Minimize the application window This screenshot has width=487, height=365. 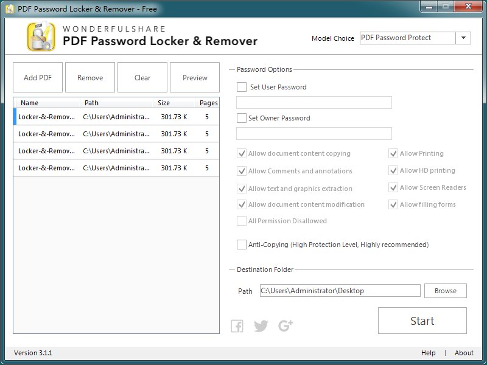coord(429,7)
